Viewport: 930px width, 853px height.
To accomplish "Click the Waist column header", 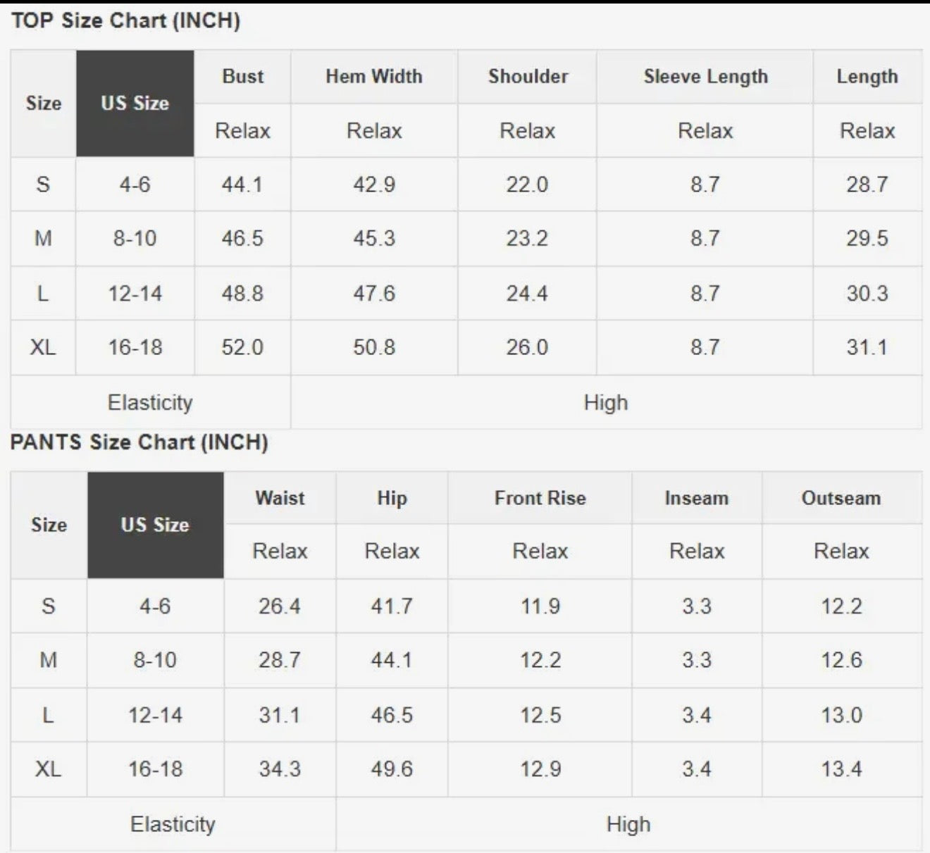I will tap(280, 498).
